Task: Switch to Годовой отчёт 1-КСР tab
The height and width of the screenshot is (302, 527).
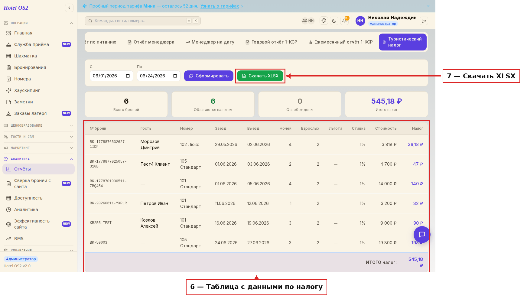Action: click(x=271, y=42)
